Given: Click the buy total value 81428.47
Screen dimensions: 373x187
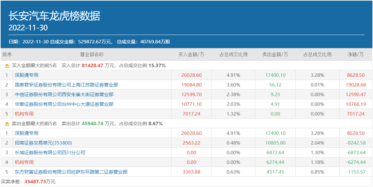Looking at the screenshot, I should (92, 66).
